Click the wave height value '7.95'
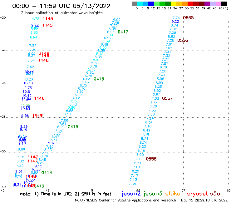231x203 pixels. click(x=50, y=146)
